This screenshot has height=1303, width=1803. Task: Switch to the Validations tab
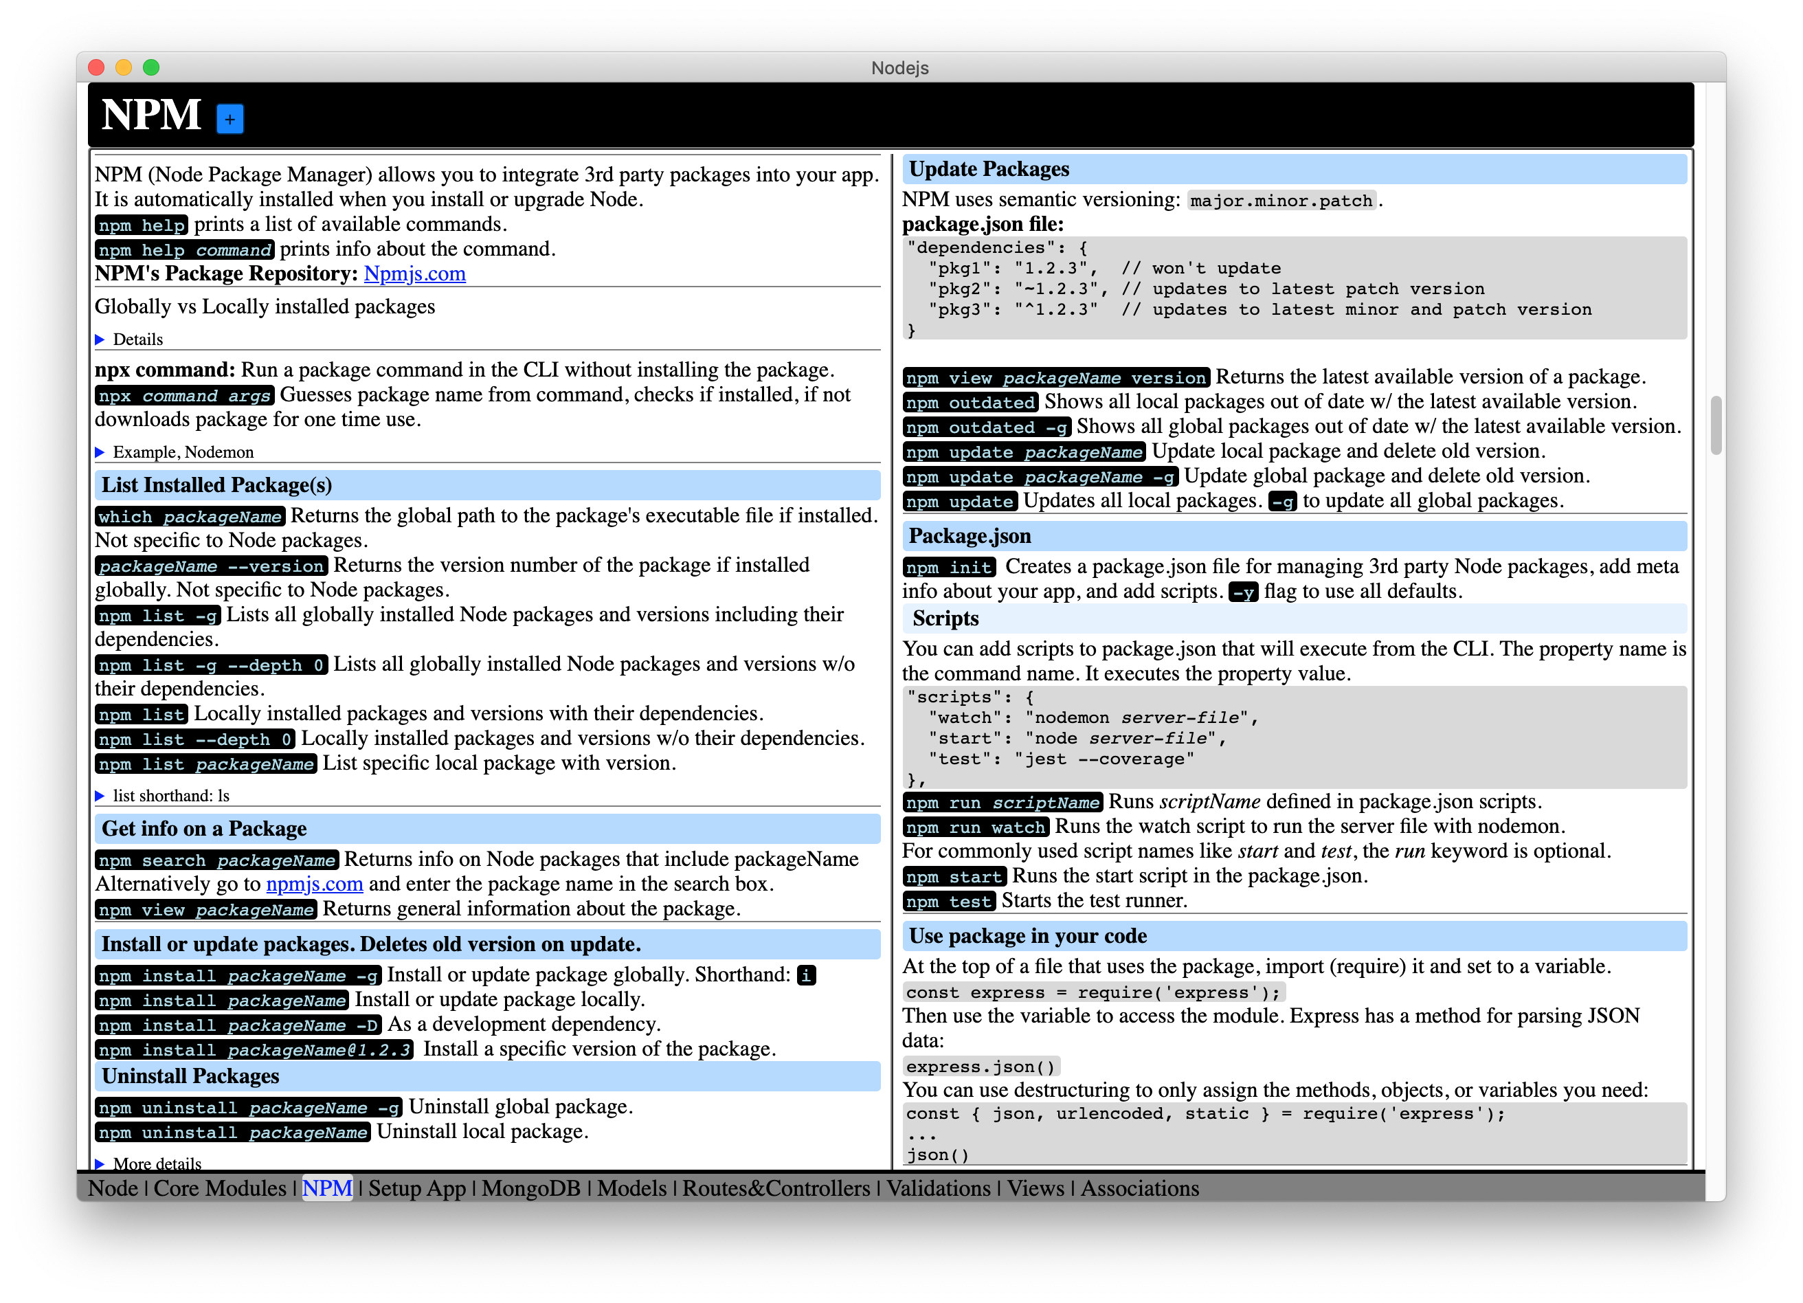pos(938,1188)
